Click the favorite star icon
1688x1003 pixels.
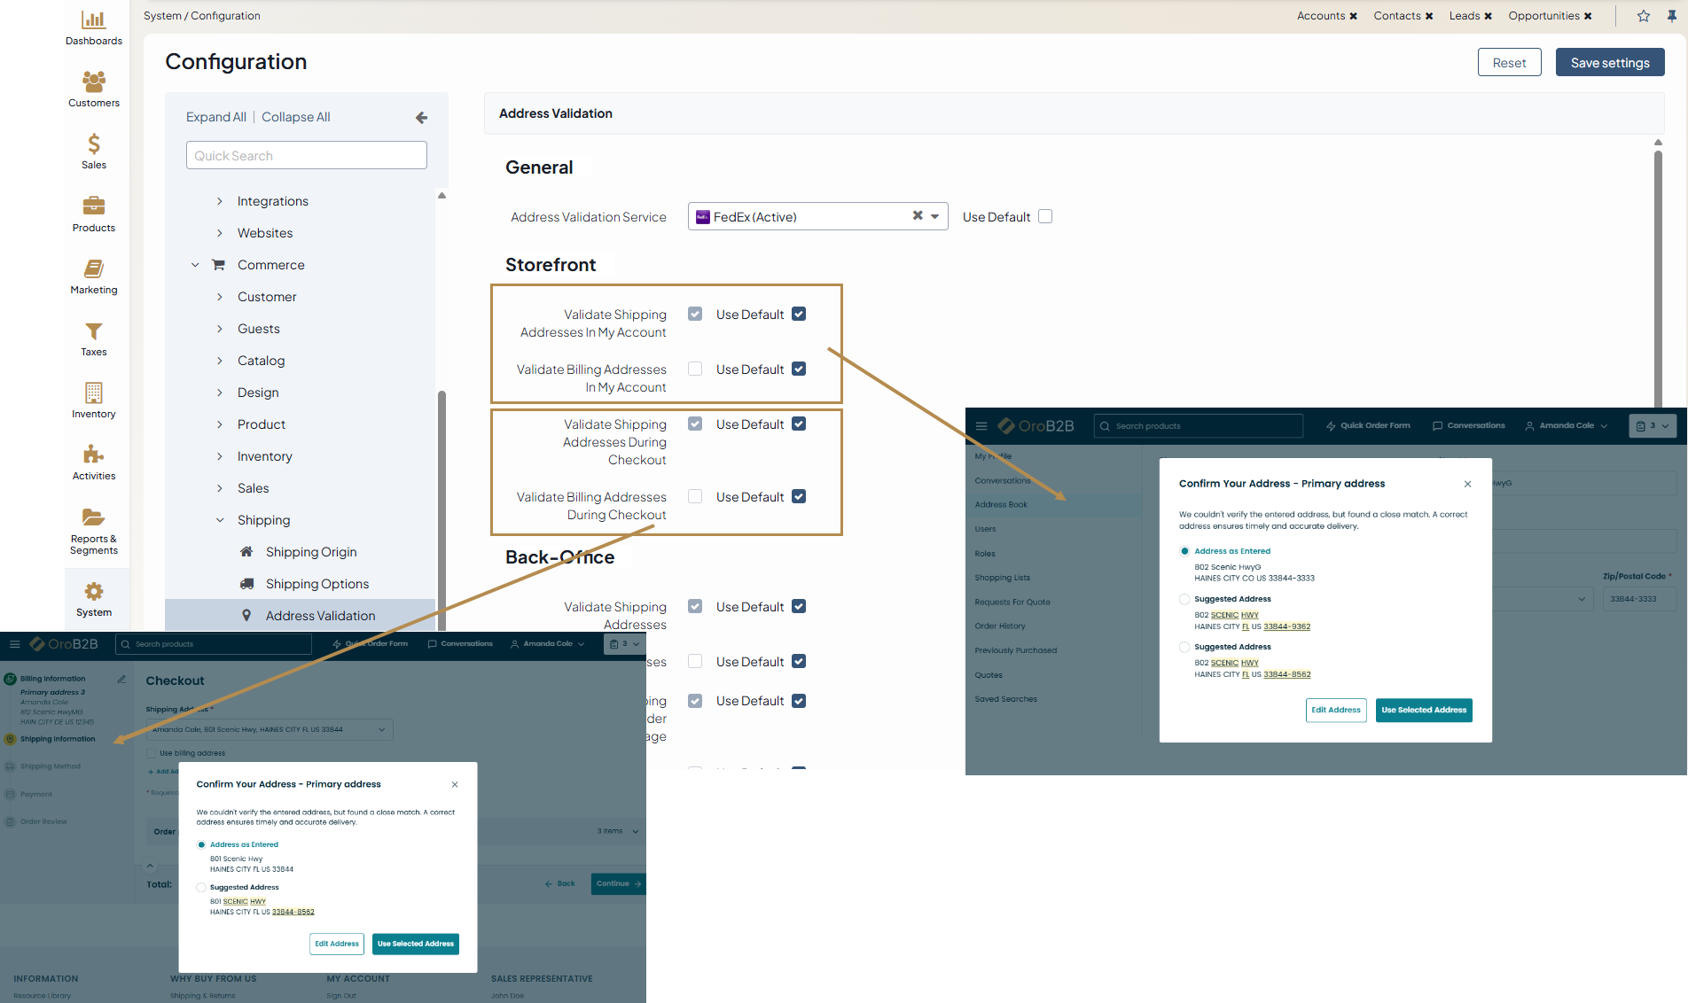(1643, 16)
